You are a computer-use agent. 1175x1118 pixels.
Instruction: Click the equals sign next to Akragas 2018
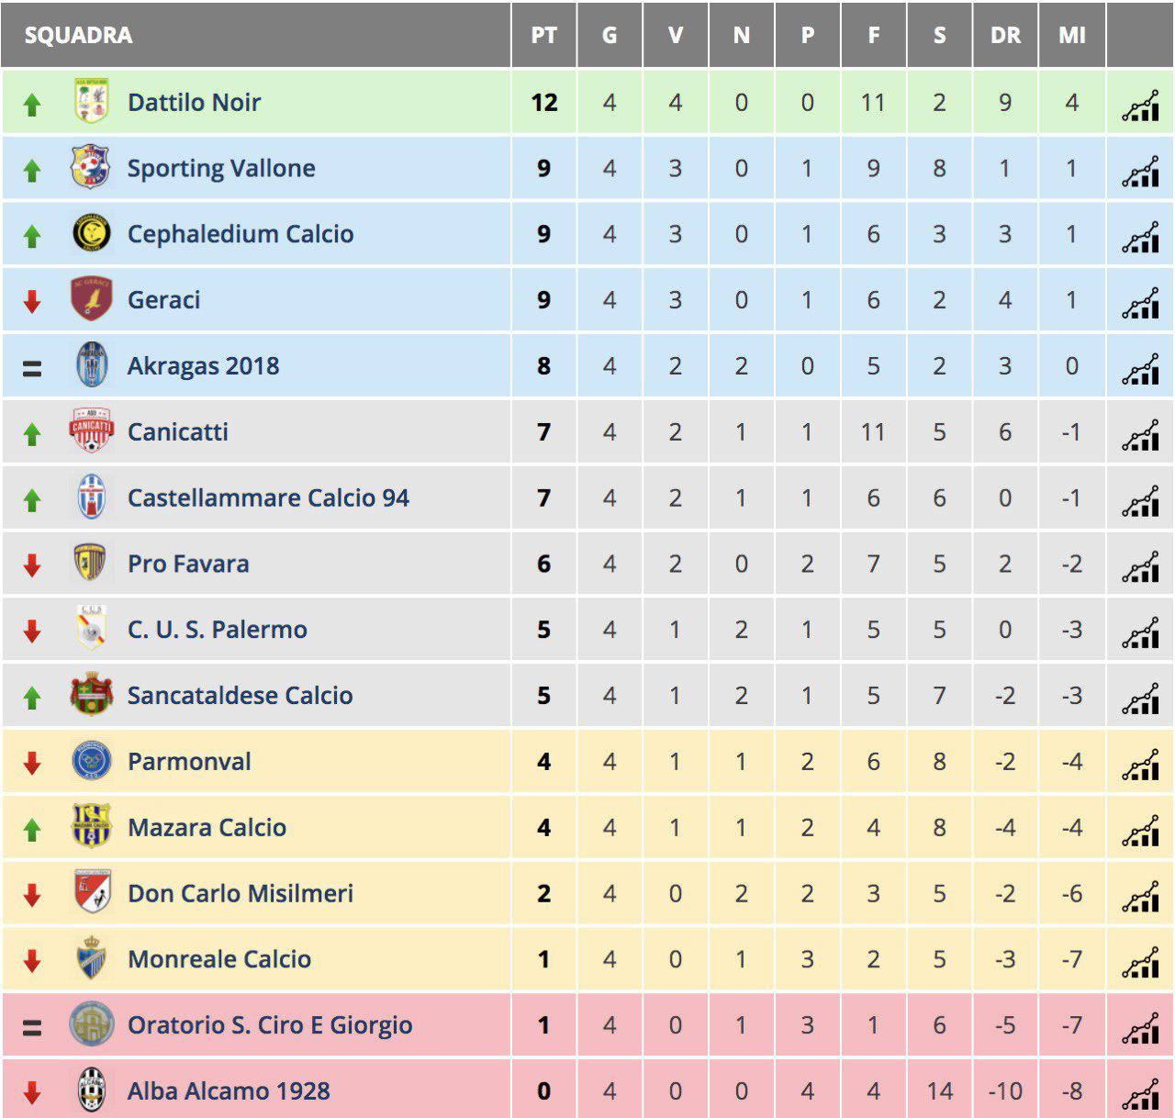pos(32,368)
